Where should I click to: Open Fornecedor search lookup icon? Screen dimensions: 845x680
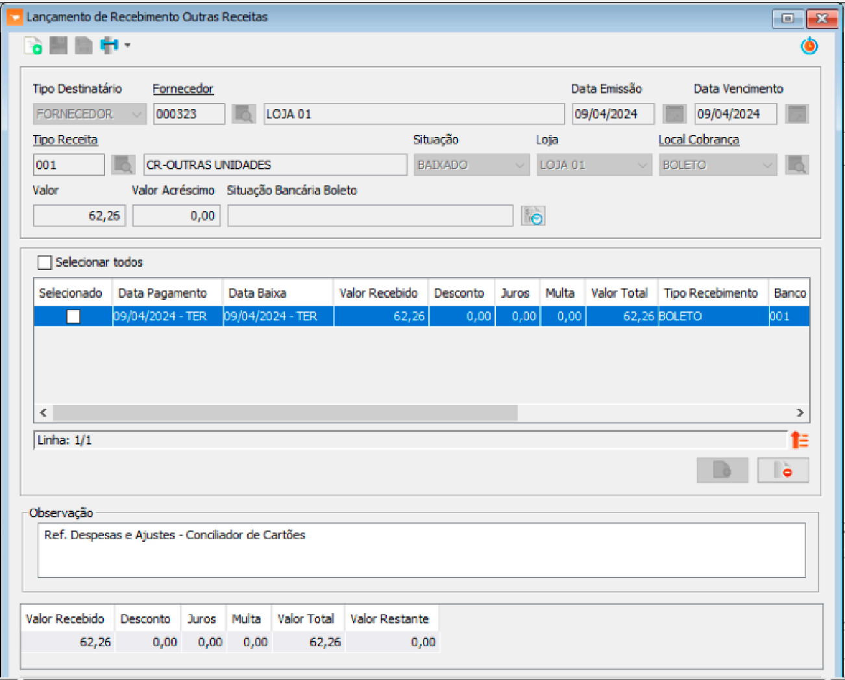pos(244,114)
